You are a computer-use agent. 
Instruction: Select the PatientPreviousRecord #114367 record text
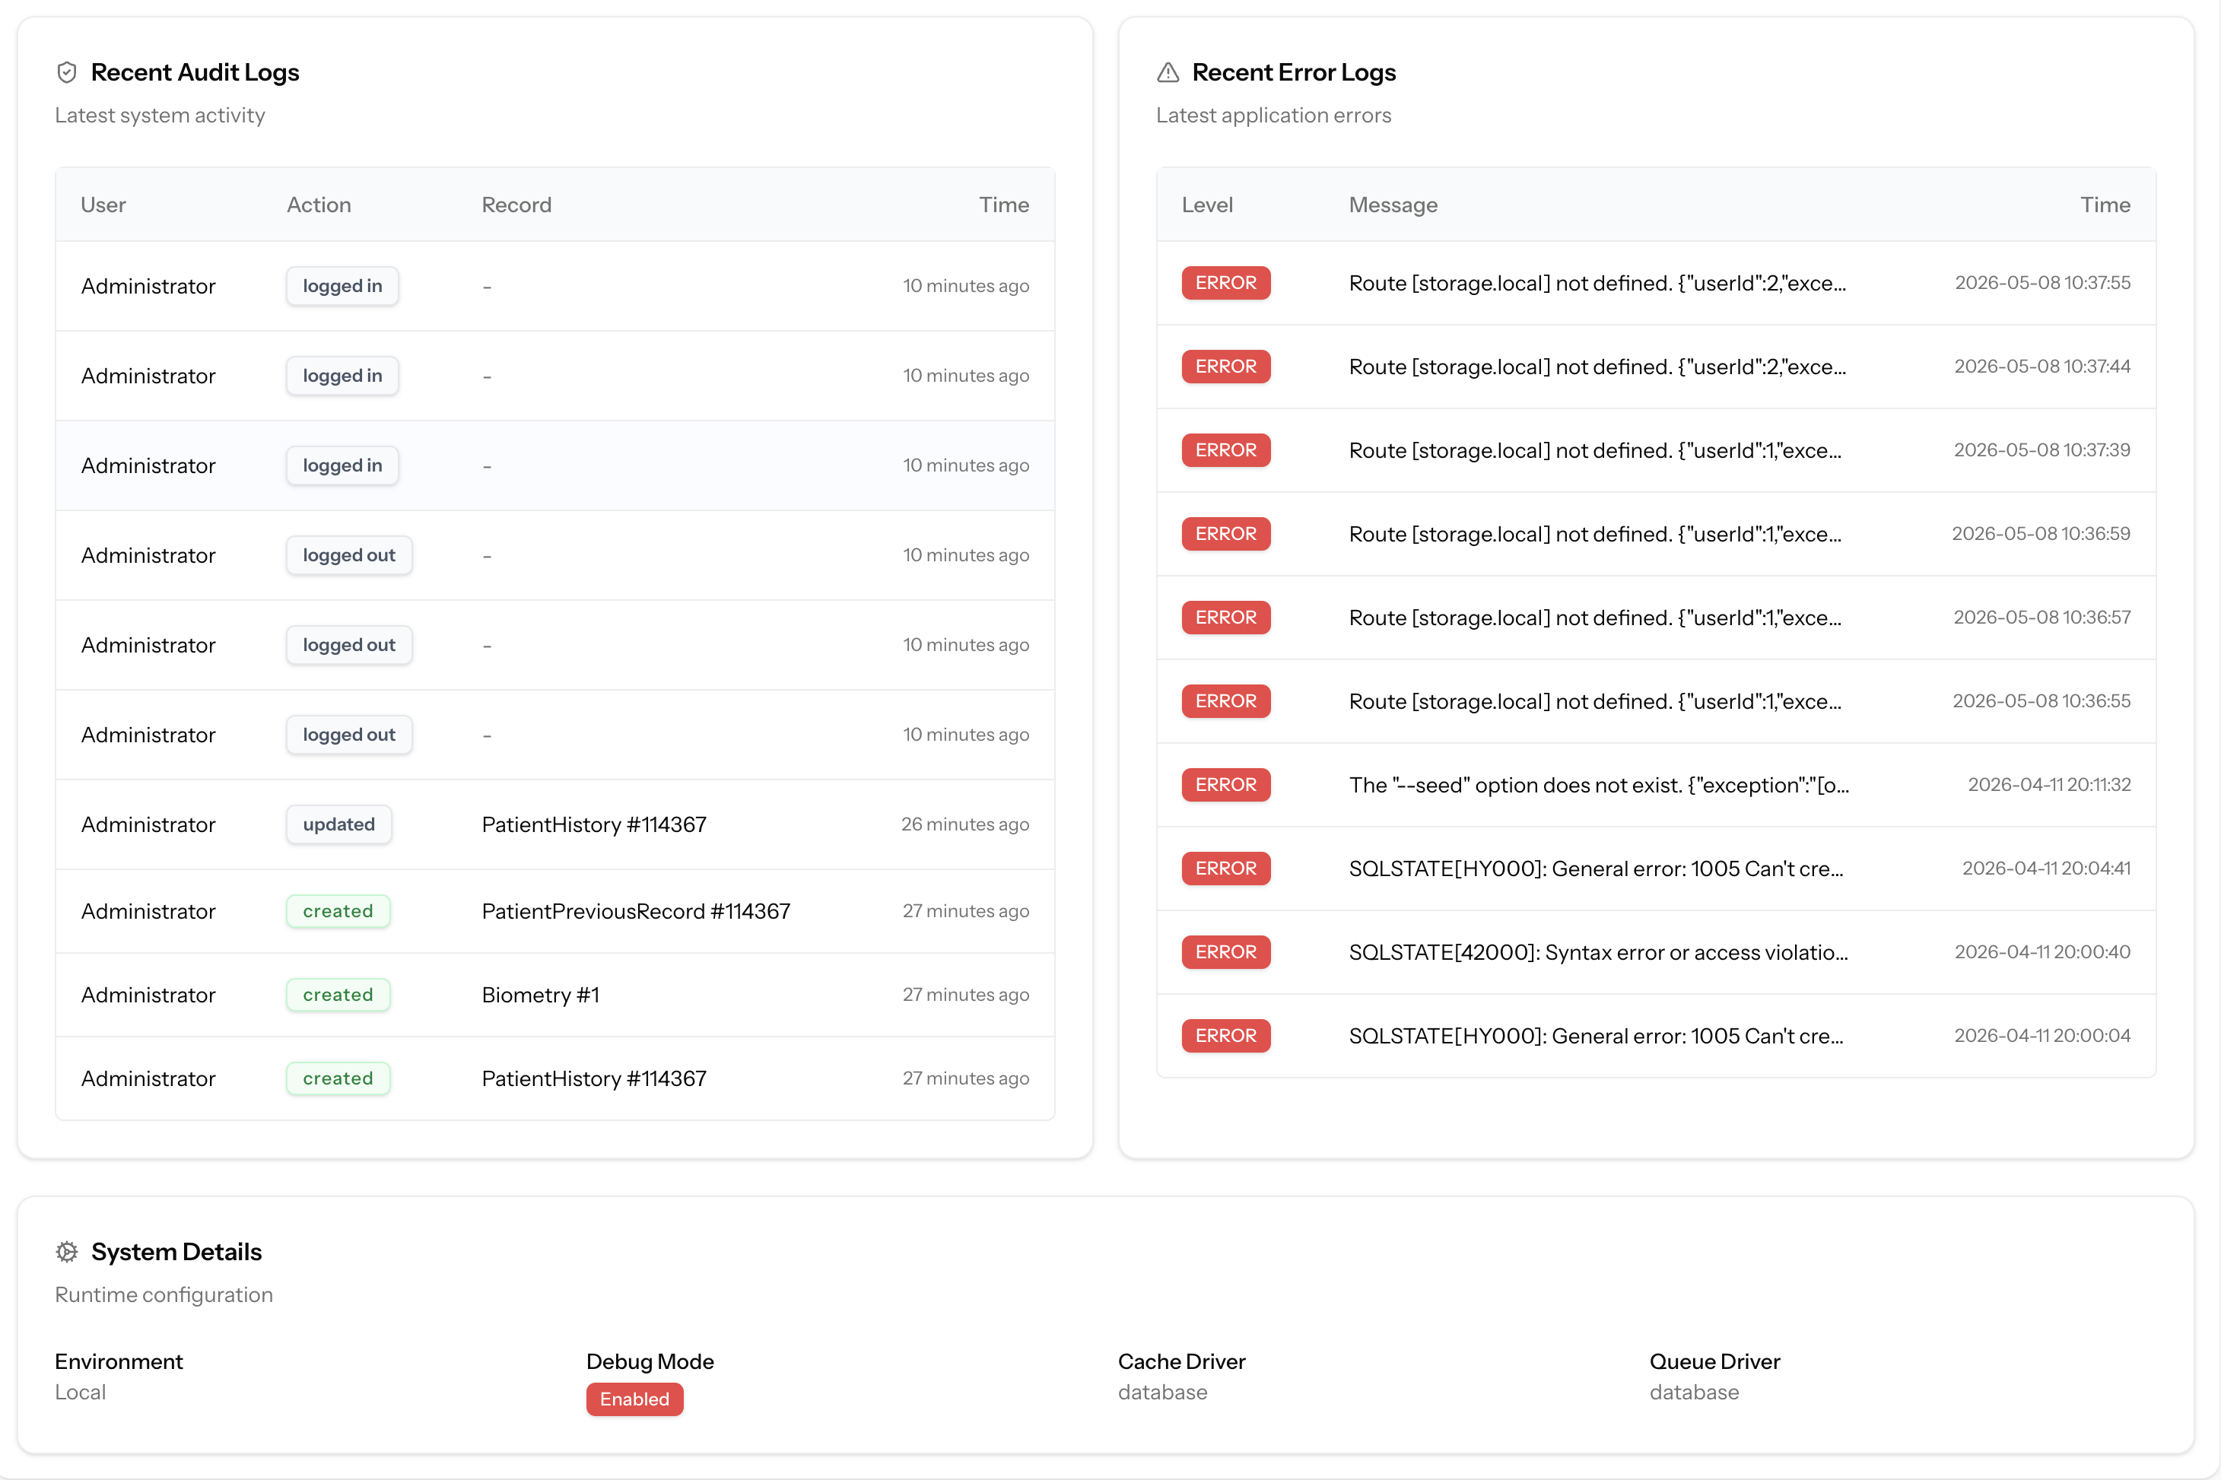[x=635, y=912]
